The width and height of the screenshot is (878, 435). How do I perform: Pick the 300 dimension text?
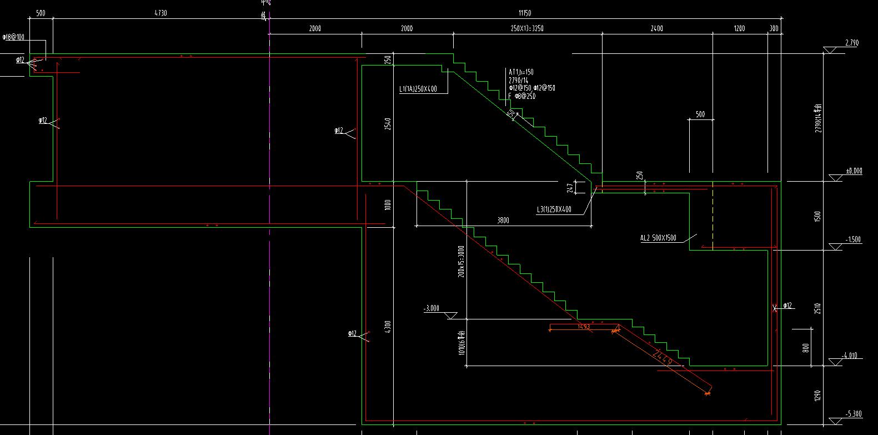tap(774, 28)
